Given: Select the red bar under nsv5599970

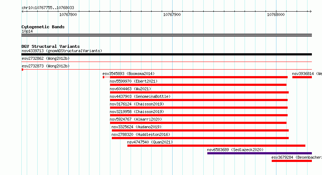Looking at the screenshot, I should [198, 85].
